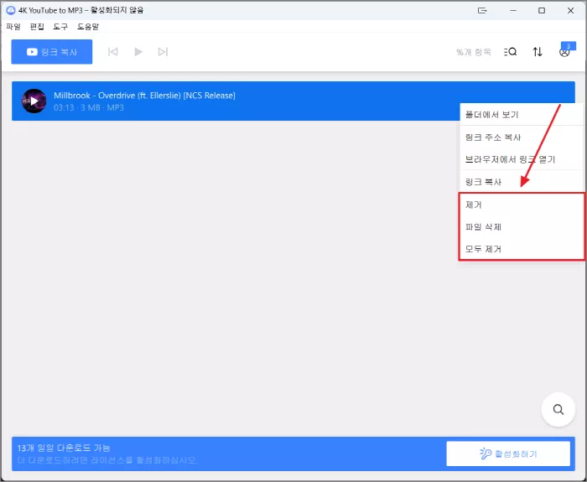Select the Millbrook - Overdrive track title
This screenshot has width=587, height=482.
point(144,96)
